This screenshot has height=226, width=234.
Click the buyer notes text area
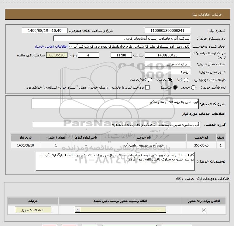115,161
